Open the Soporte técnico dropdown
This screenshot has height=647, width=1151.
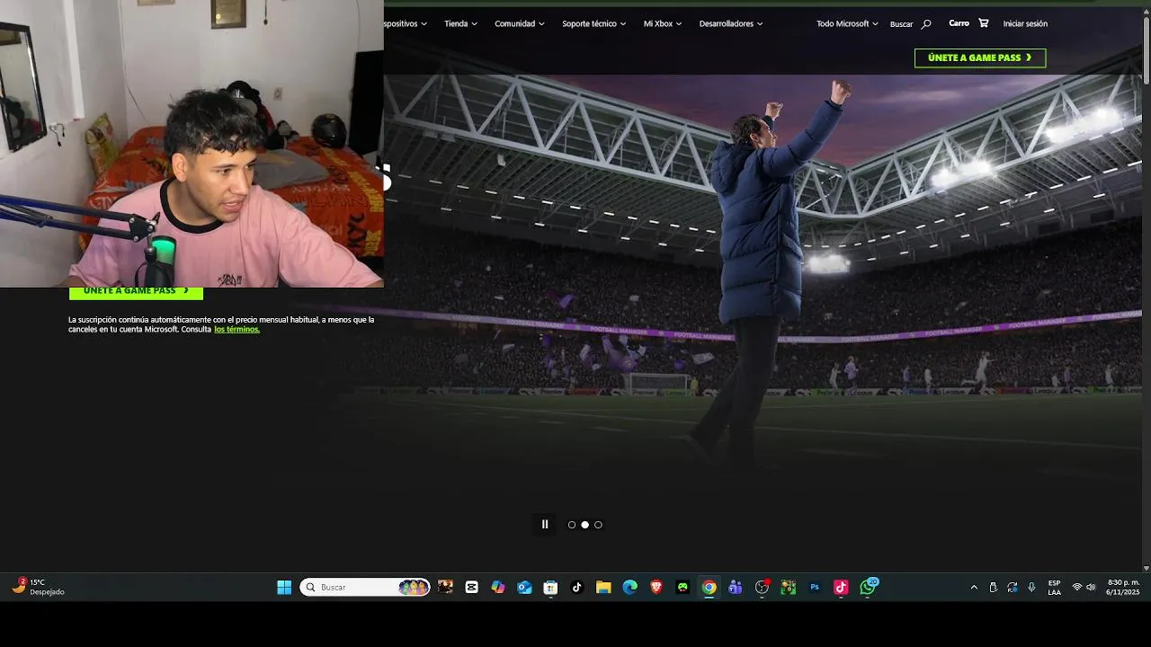click(x=594, y=23)
